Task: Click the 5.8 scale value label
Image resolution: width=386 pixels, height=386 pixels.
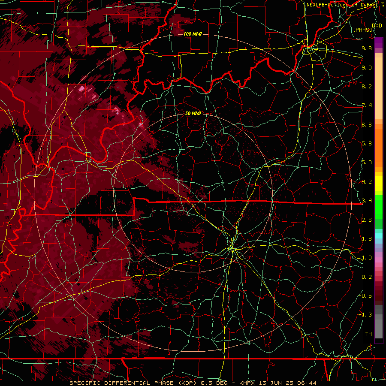Action: pos(367,144)
